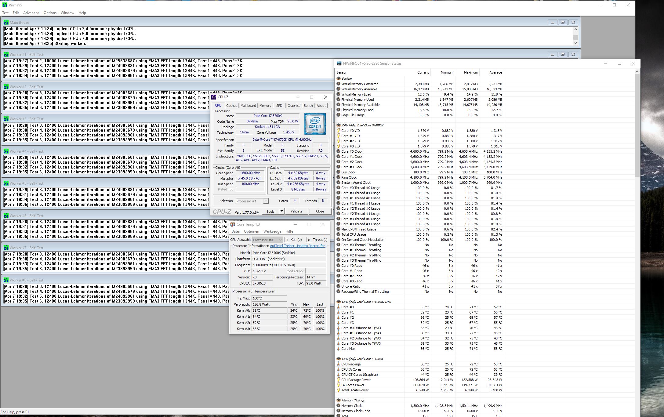Click the Core Temp thermometer title icon
Image resolution: width=664 pixels, height=417 pixels.
coord(233,224)
